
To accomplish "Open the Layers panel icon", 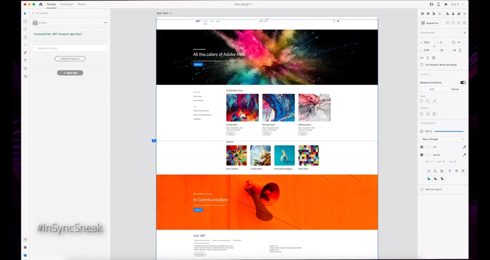I will tap(25, 247).
